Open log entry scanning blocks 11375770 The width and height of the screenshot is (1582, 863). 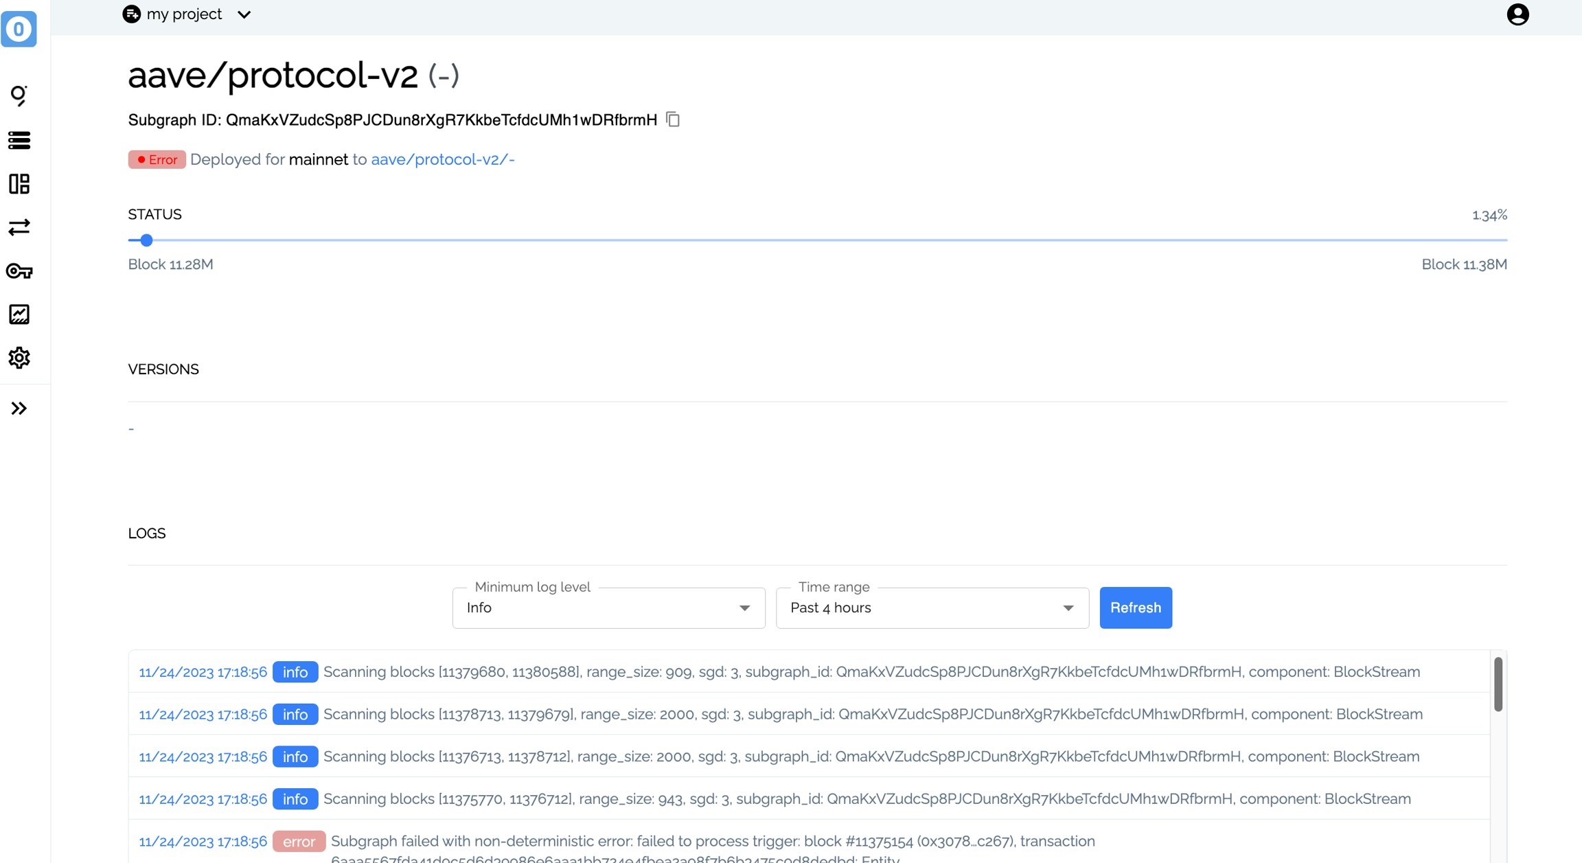pyautogui.click(x=809, y=798)
